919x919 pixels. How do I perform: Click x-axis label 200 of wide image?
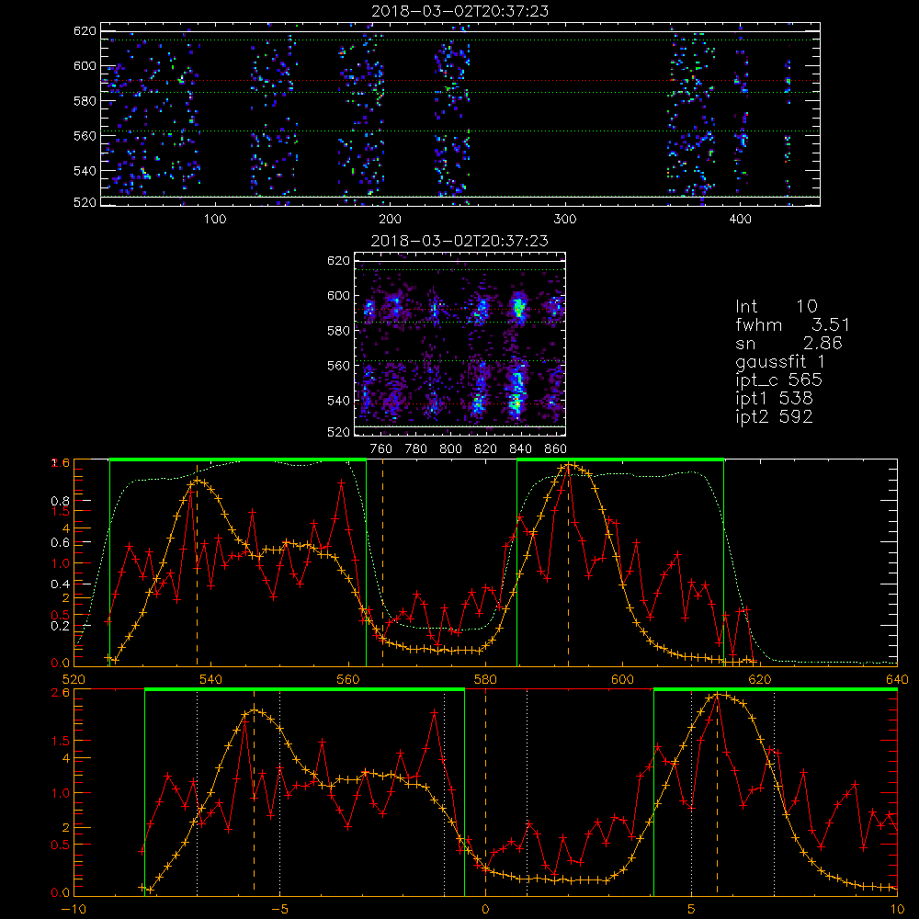pos(390,220)
